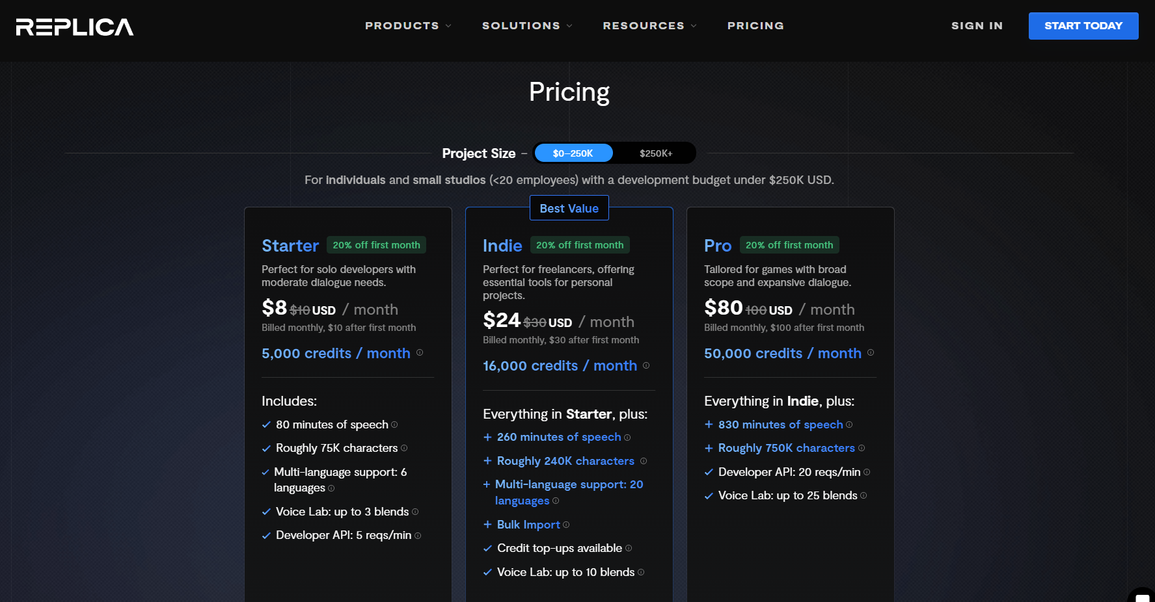Click the Best Value badge on Indie
1155x602 pixels.
point(569,209)
